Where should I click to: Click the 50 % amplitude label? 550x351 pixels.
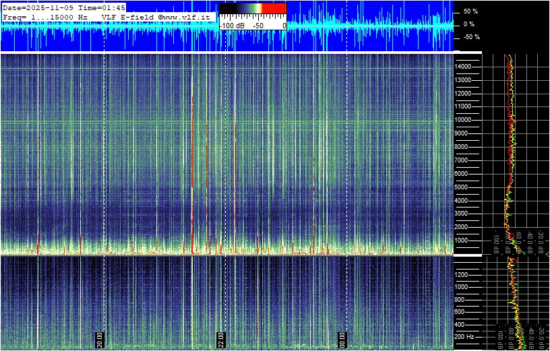(x=470, y=11)
